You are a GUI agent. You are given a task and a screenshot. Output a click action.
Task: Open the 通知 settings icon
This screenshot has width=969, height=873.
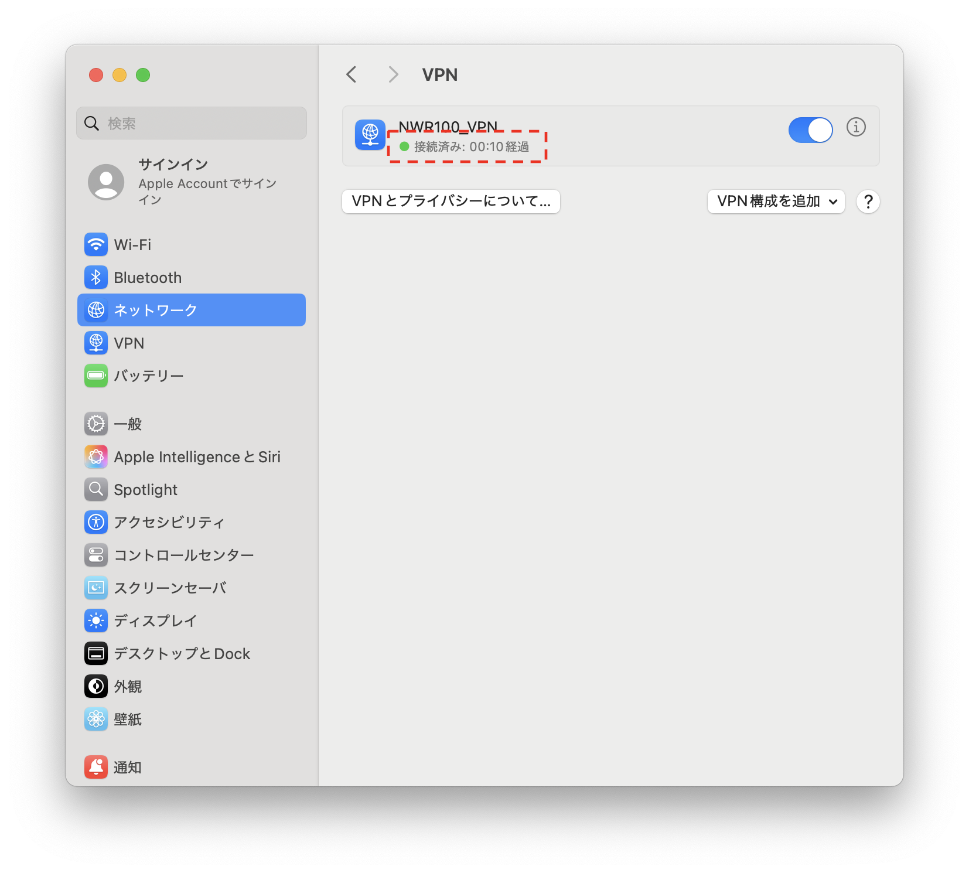[96, 767]
